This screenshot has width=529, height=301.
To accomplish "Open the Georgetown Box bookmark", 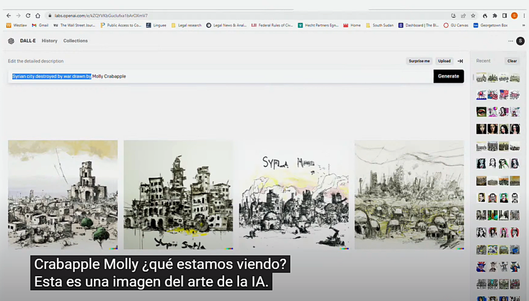I will point(490,25).
